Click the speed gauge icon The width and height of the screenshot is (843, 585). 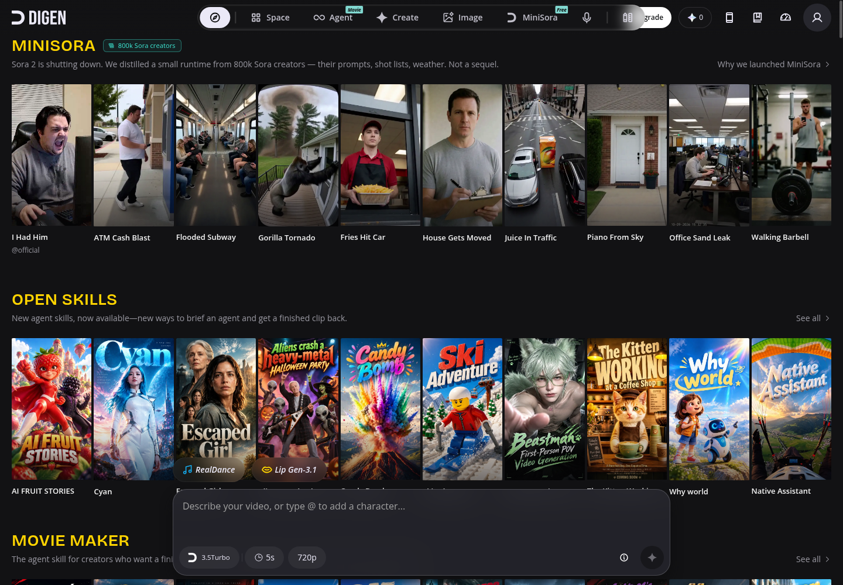(x=786, y=18)
